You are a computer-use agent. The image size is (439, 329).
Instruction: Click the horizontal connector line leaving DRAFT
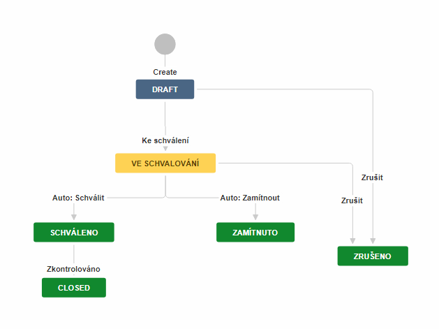[x=279, y=89]
